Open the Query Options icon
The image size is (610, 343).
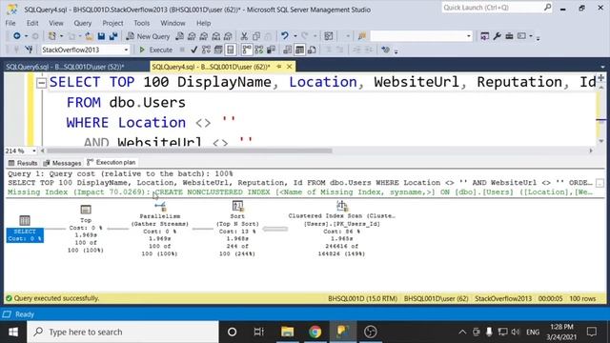[218, 50]
